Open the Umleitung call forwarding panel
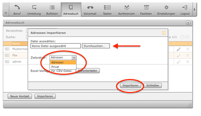This screenshot has height=116, width=201. pyautogui.click(x=34, y=10)
